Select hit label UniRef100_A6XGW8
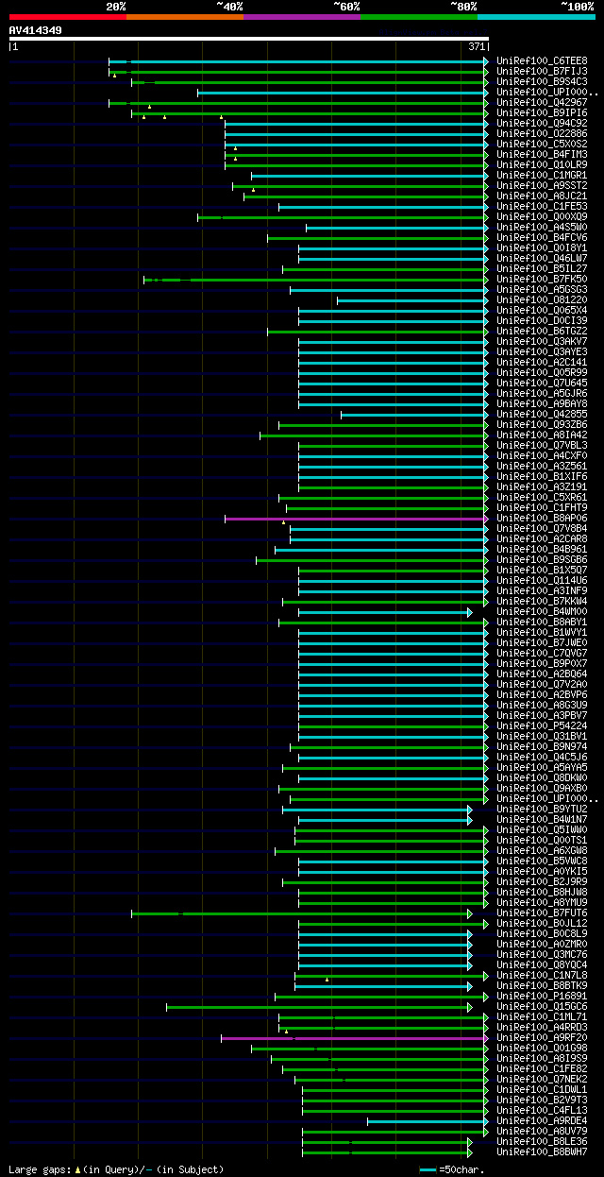 542,850
